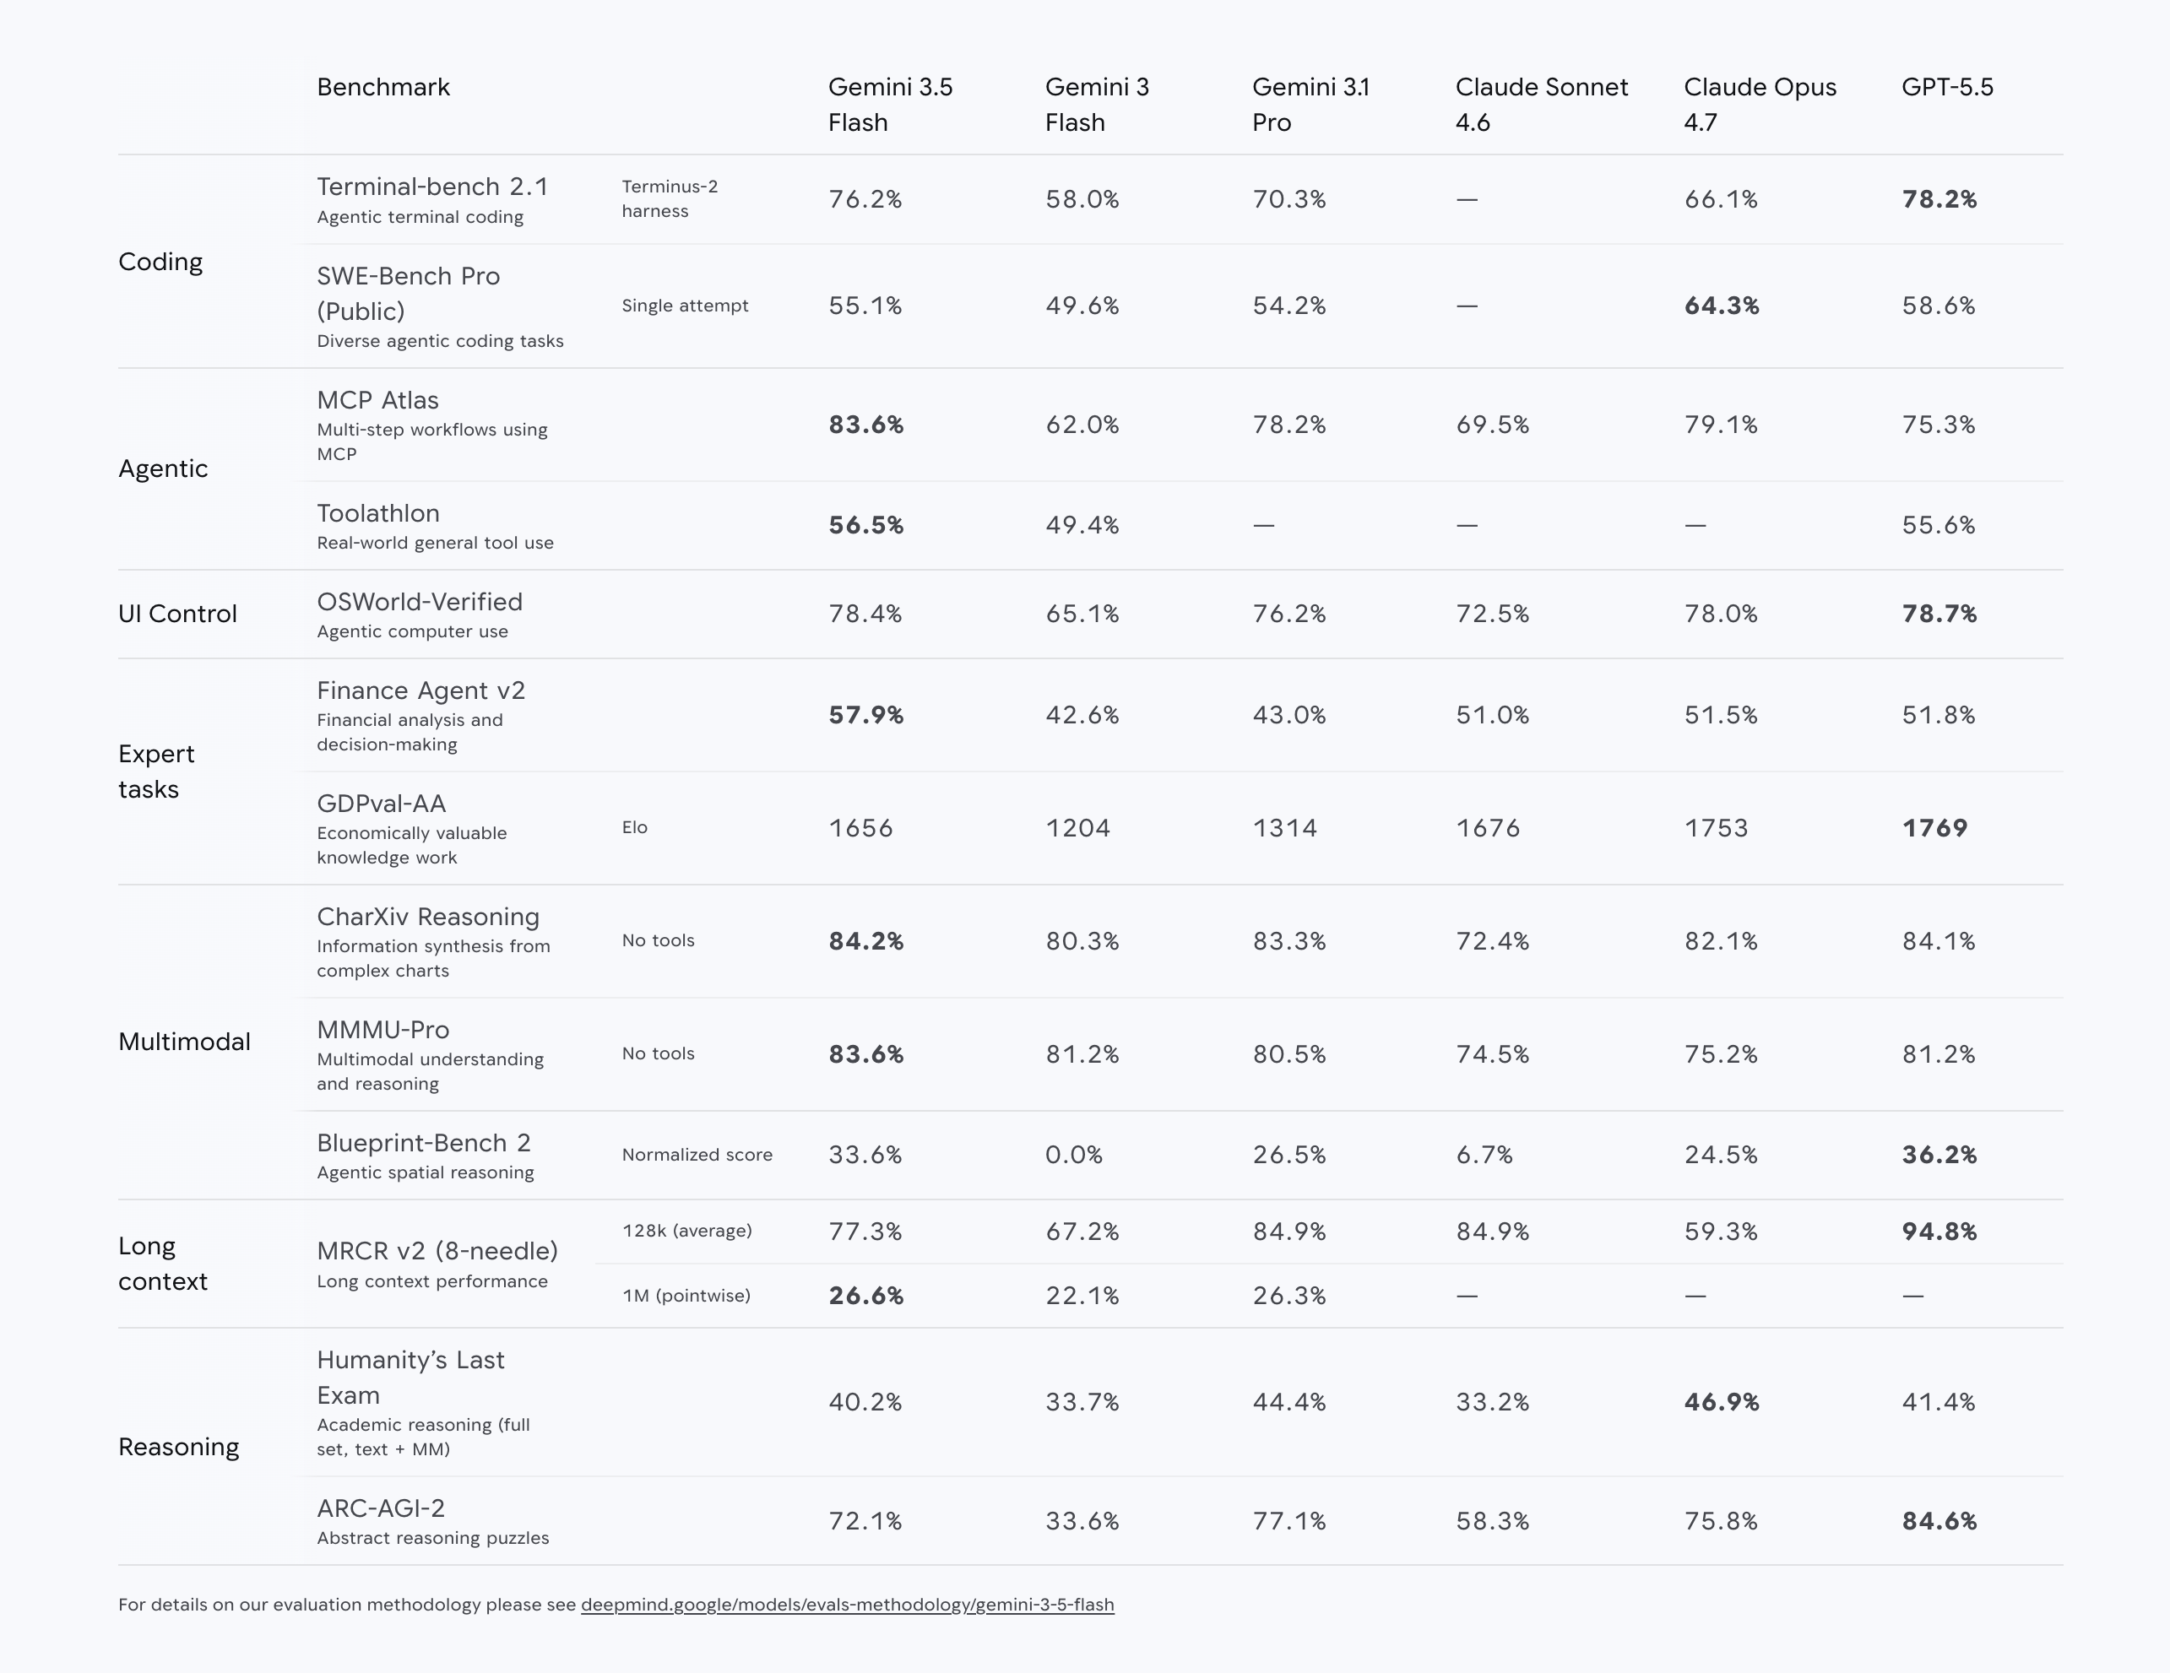Screen dimensions: 2170x1673
Task: Click the ARC-AGI-2 benchmark name
Action: point(381,1508)
